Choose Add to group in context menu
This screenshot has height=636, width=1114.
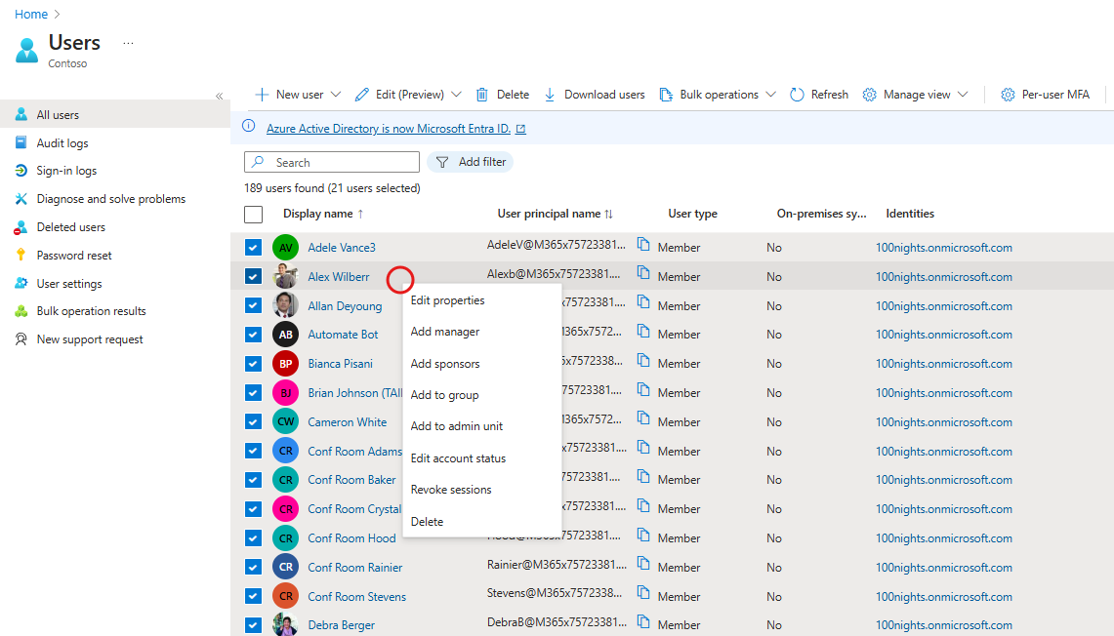point(445,395)
